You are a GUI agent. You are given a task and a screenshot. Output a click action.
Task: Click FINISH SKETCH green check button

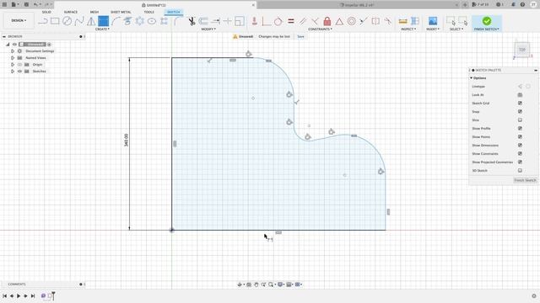click(487, 21)
